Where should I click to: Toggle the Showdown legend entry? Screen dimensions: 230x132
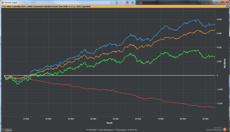[x=121, y=130]
